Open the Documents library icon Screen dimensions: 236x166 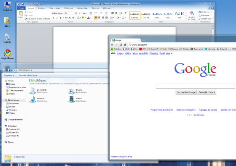(32, 91)
